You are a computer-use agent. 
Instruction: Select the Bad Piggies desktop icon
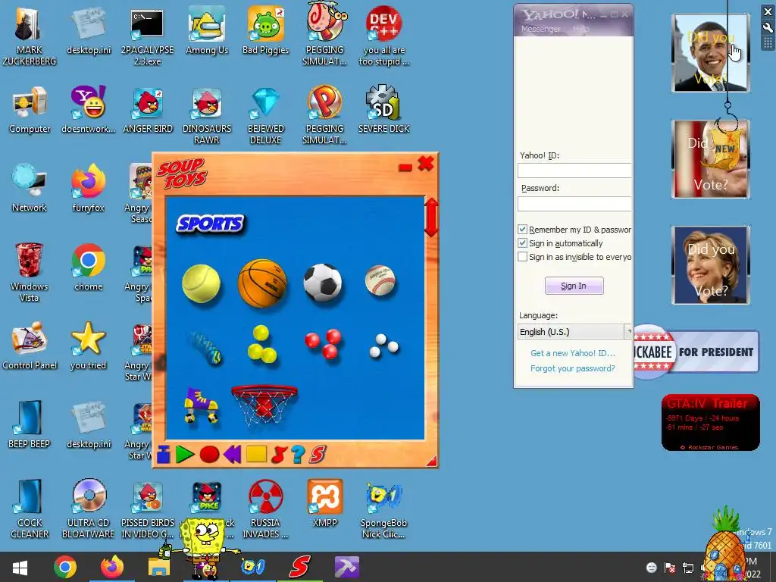coord(266,32)
